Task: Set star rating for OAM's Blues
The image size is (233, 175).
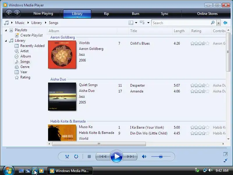Action: tap(200, 43)
